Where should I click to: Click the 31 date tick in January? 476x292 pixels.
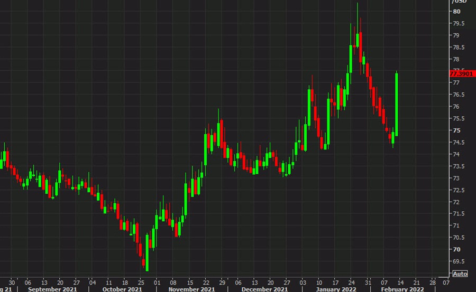pyautogui.click(x=368, y=282)
